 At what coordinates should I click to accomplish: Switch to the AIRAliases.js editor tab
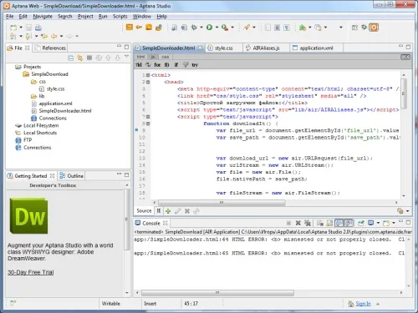point(266,48)
